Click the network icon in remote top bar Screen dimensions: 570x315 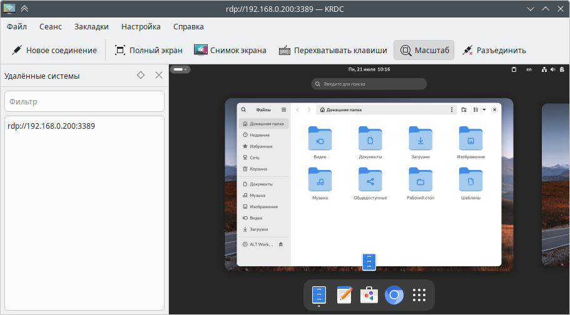(x=544, y=69)
